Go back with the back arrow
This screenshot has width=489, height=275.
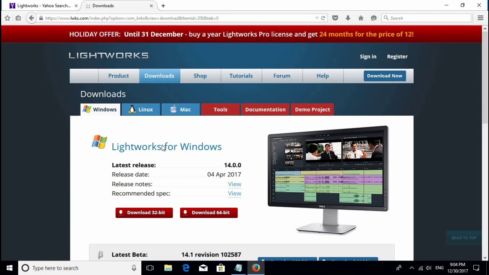(31, 18)
